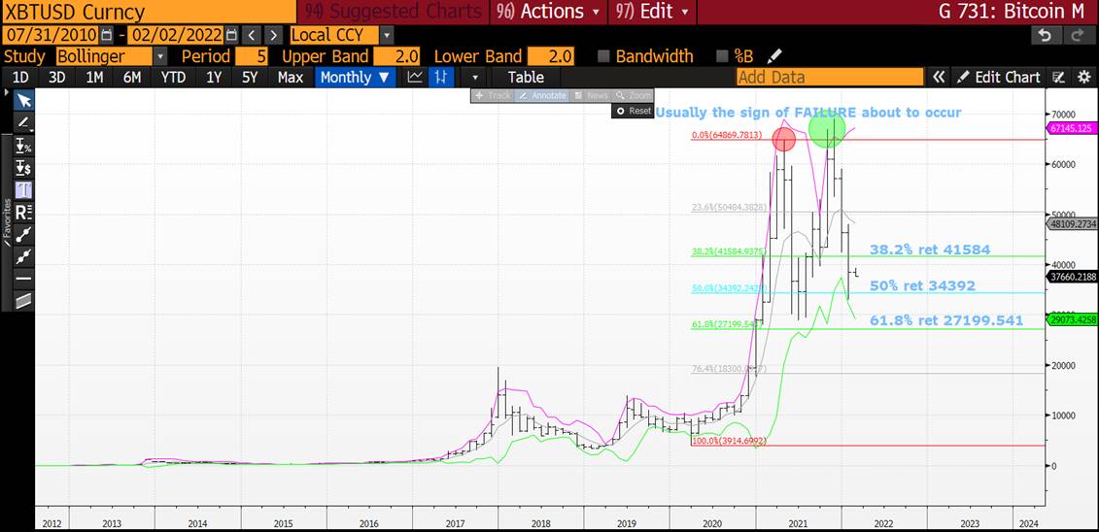Click the Period value field
Image resolution: width=1099 pixels, height=532 pixels.
click(253, 56)
